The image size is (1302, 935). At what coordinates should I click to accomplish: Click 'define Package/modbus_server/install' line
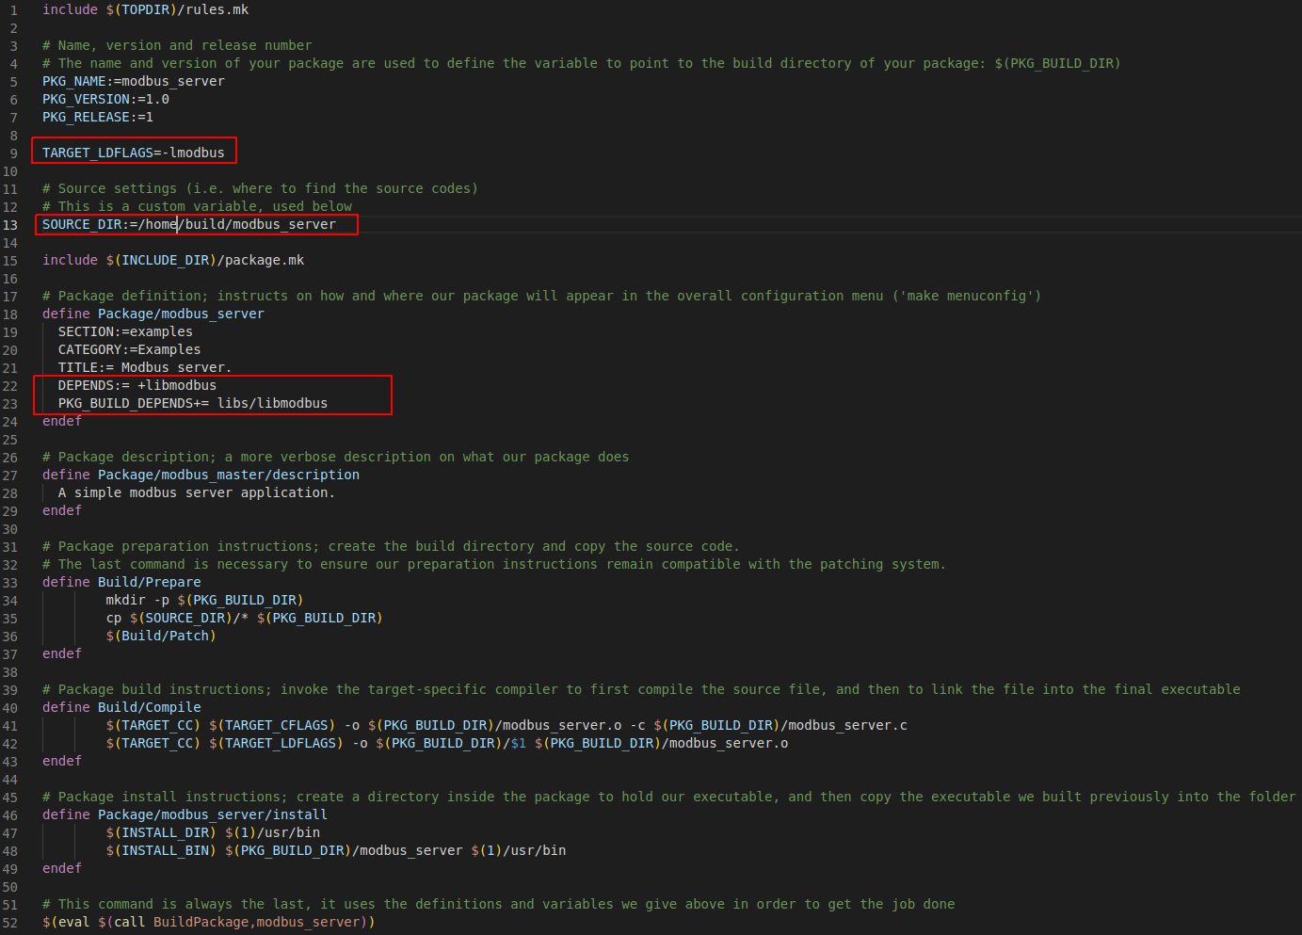(185, 814)
